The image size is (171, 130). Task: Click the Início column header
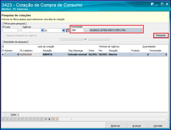(x=93, y=51)
